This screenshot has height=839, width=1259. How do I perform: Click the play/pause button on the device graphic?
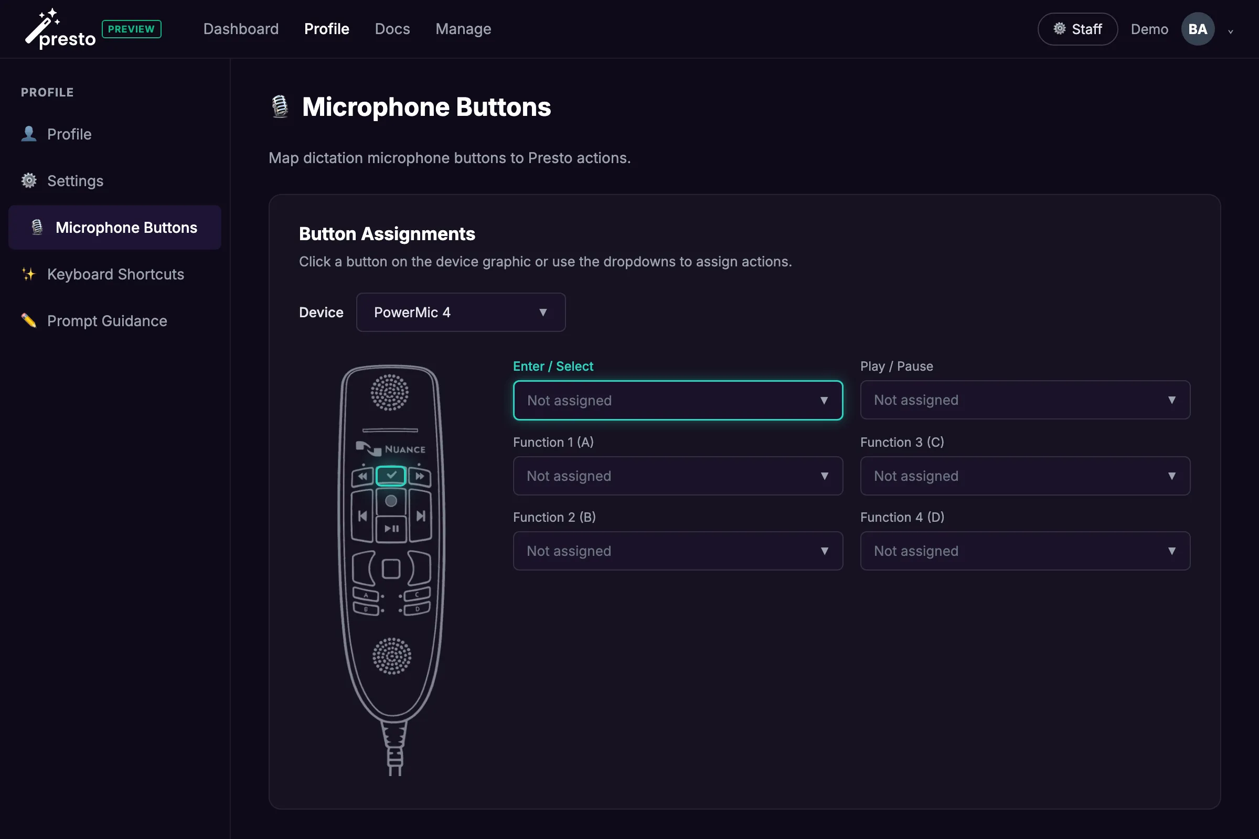391,529
